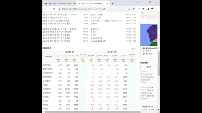Open the 더보기 link for 기업실적분석

133,49
